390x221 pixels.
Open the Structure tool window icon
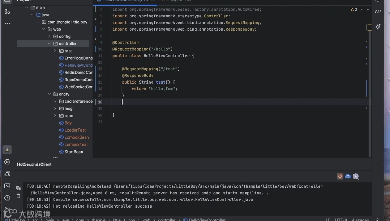coord(7,12)
